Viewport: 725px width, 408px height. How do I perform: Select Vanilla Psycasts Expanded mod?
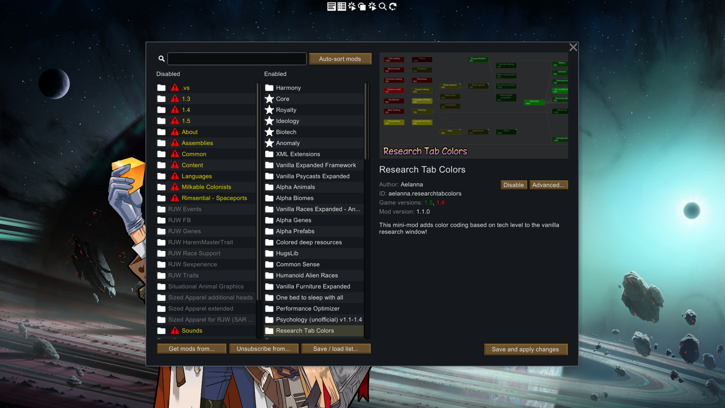[x=314, y=176]
